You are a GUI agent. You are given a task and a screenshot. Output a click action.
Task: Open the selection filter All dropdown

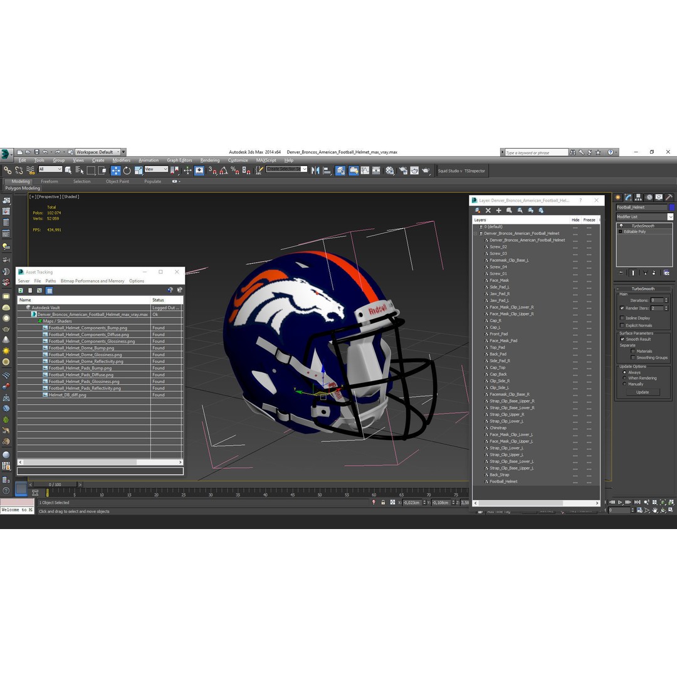tap(51, 169)
